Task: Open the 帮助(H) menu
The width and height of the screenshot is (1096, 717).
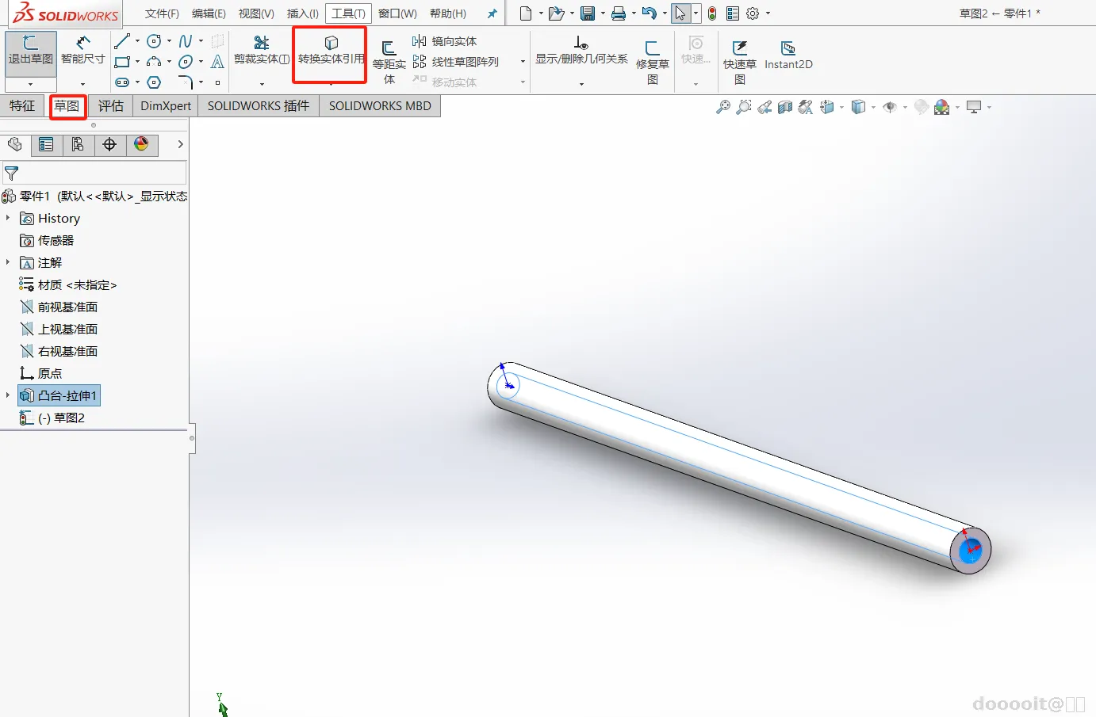Action: pyautogui.click(x=448, y=13)
